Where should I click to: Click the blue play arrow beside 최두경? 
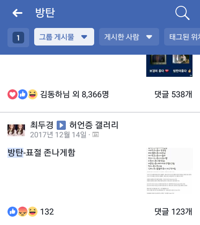click(61, 125)
